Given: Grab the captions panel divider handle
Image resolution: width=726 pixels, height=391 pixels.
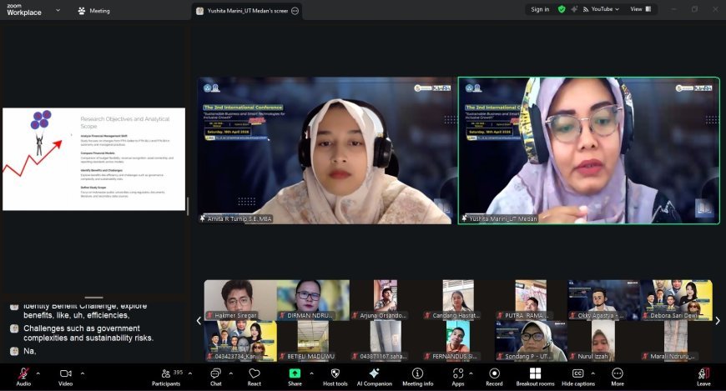Looking at the screenshot, I should [94, 298].
